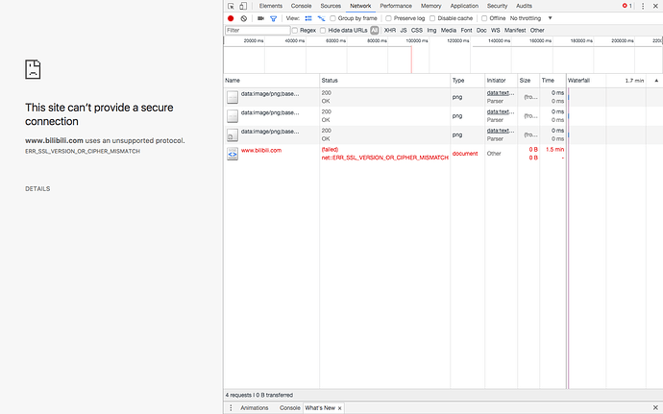Switch to the top Console tab
The image size is (663, 414).
[x=301, y=6]
